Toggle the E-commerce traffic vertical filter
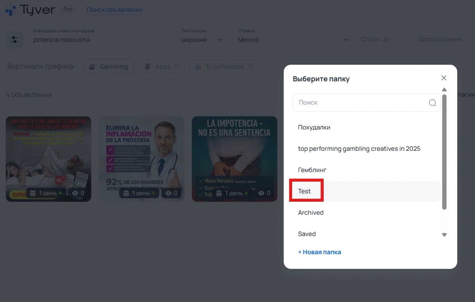Viewport: 475px width, 302px height. (x=224, y=67)
